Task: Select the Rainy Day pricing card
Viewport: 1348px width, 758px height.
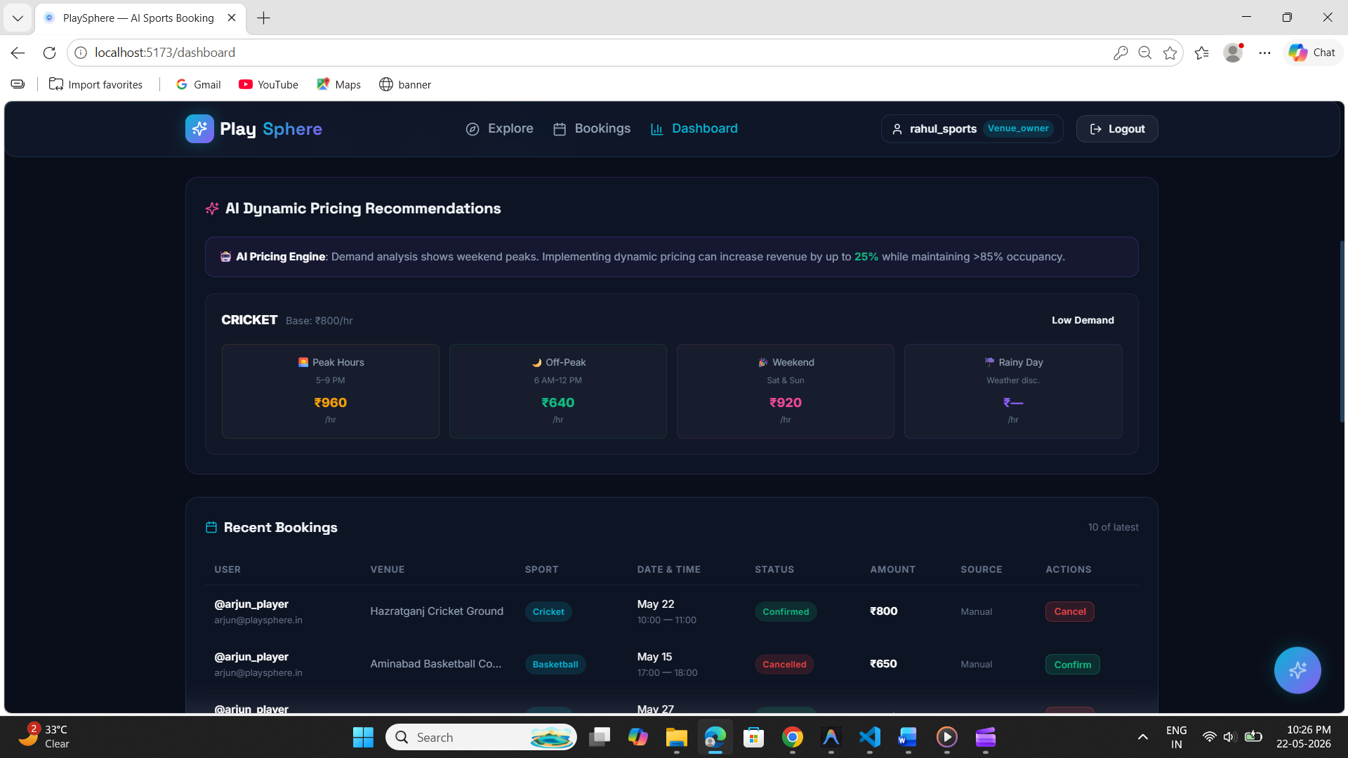Action: point(1013,391)
